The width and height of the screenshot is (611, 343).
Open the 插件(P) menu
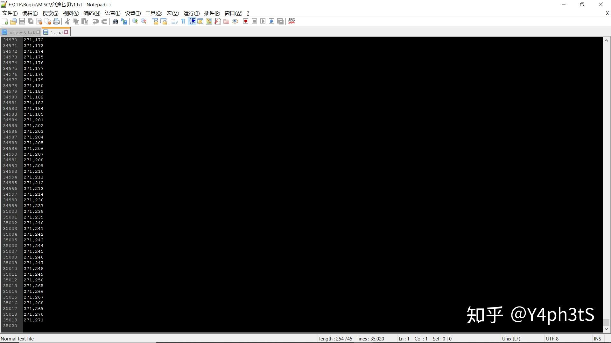[x=212, y=13]
